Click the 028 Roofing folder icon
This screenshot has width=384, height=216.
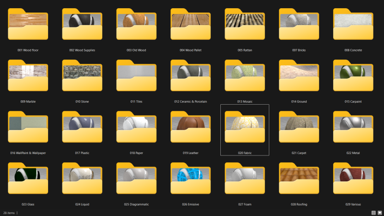coord(299,180)
